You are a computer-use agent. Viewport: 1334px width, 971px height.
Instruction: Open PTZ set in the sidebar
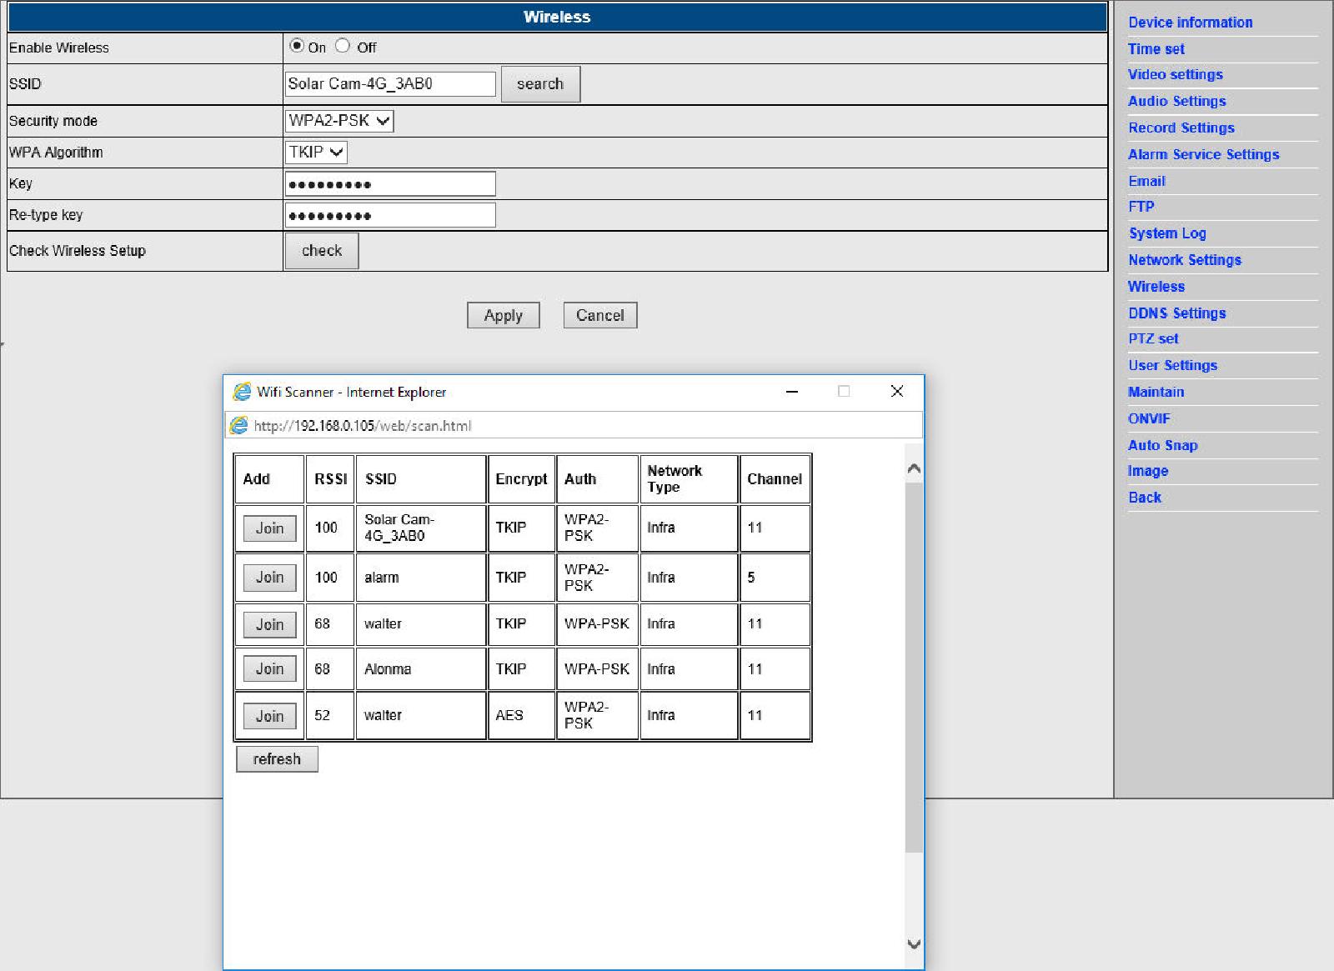coord(1153,338)
